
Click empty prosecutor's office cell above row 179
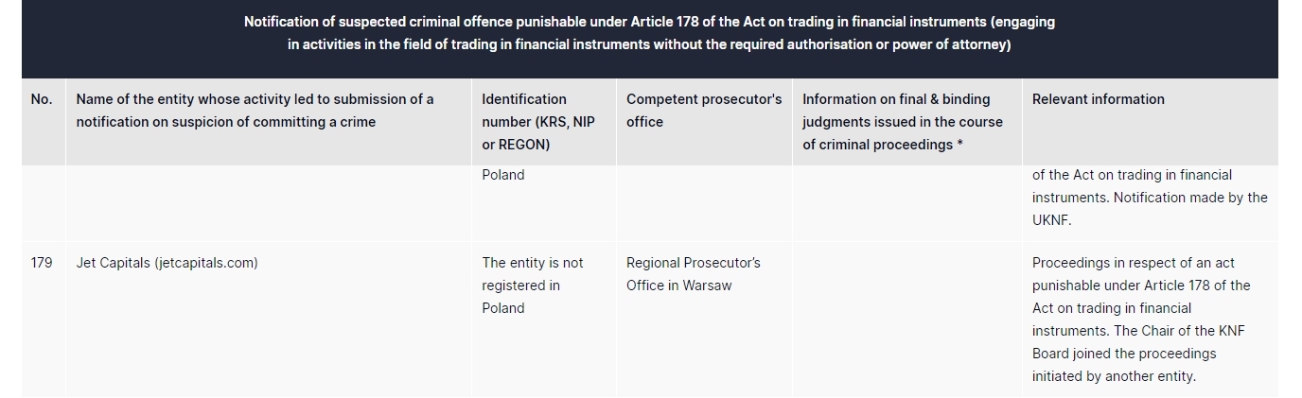click(704, 199)
